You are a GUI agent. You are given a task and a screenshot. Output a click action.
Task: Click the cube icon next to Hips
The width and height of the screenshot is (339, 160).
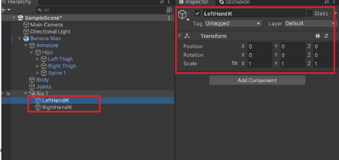click(x=38, y=52)
